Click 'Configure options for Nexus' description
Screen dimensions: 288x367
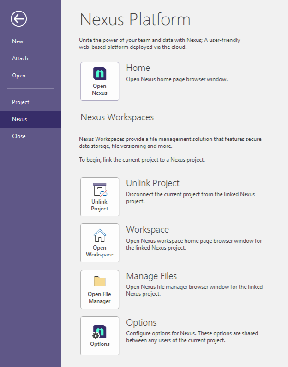[x=192, y=337]
